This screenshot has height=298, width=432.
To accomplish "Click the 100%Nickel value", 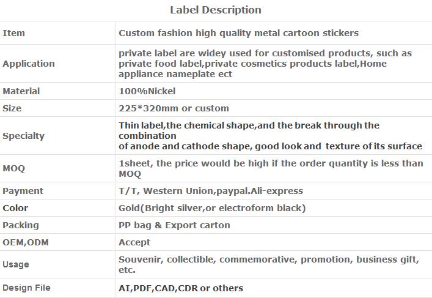I will click(147, 91).
